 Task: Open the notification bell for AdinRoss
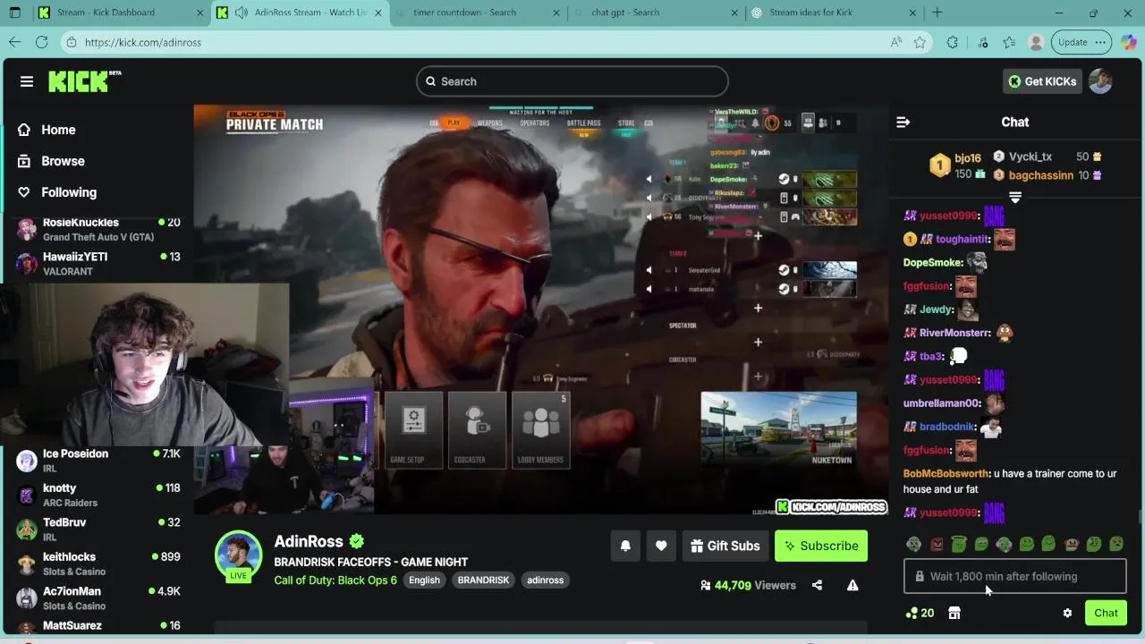point(625,546)
